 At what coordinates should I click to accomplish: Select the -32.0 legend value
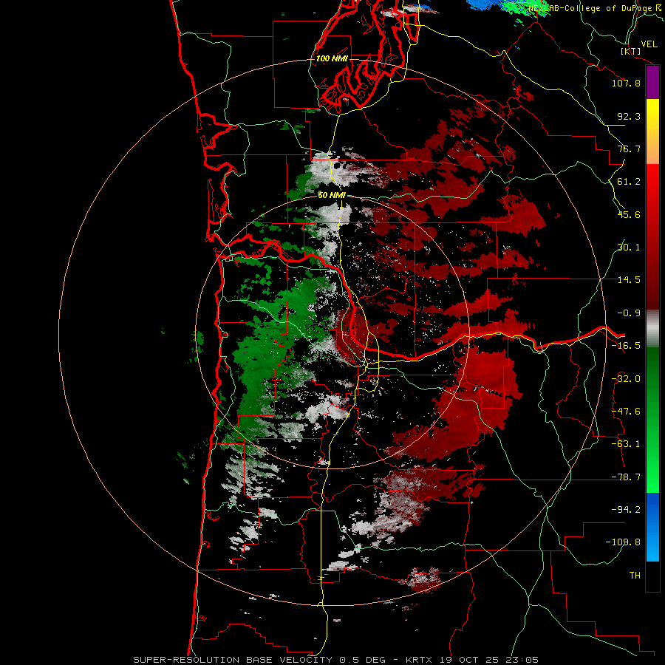point(626,379)
